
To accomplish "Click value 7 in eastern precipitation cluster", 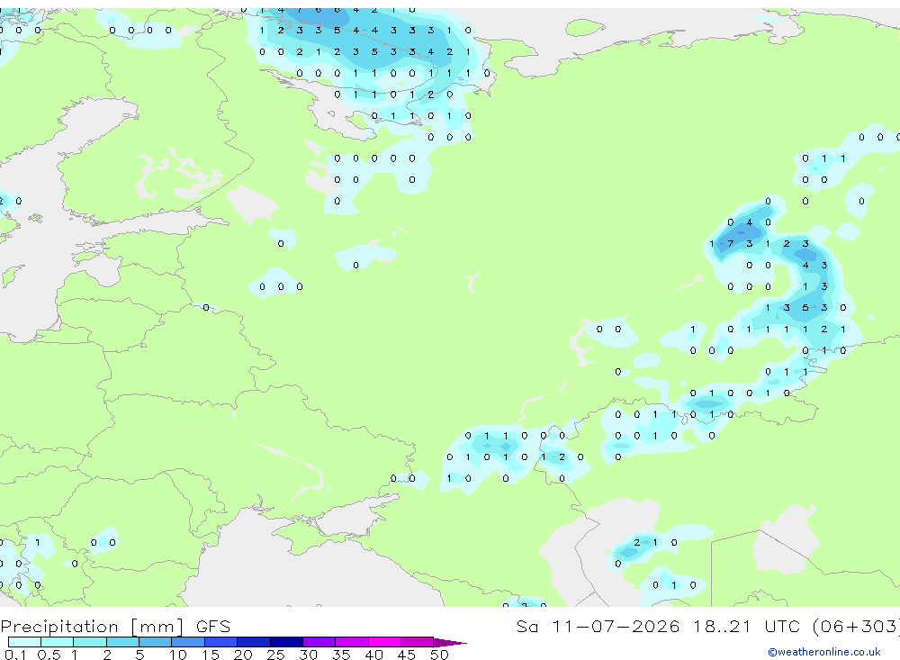I will (730, 243).
